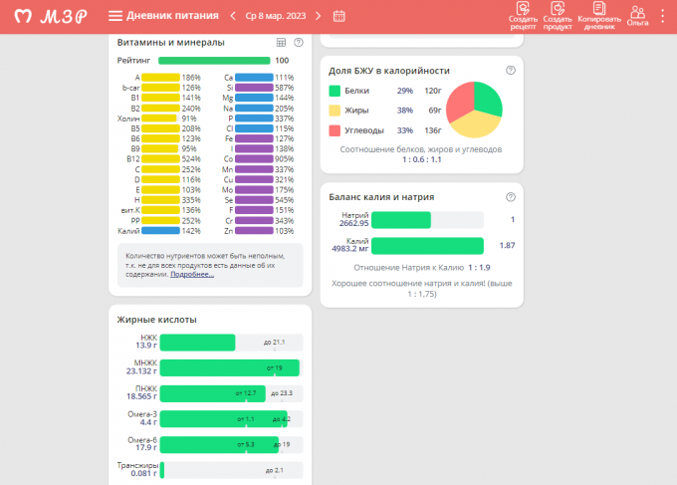
Task: Open help for Витамины и минералы
Action: click(x=297, y=43)
